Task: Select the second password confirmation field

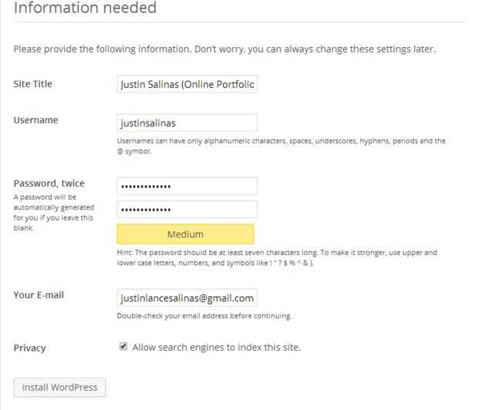Action: [187, 209]
